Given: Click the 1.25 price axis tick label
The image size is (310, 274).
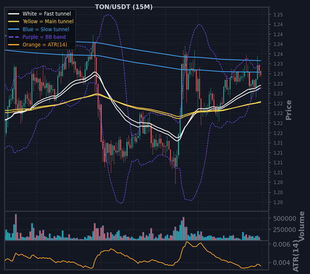Looking at the screenshot, I should 278,15.
